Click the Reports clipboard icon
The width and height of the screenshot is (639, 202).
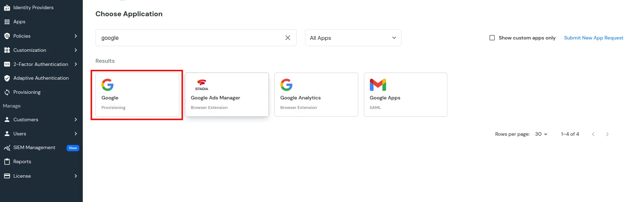pyautogui.click(x=7, y=161)
